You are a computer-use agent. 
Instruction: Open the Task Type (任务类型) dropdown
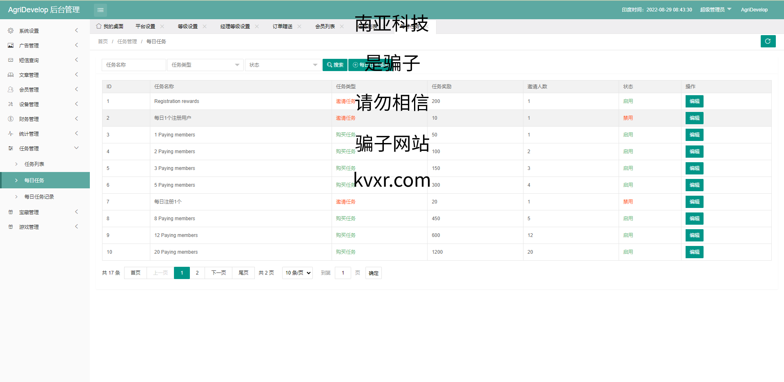(x=205, y=65)
